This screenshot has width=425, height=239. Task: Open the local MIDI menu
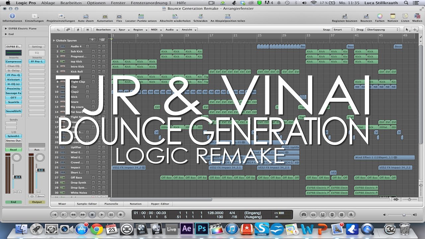pyautogui.click(x=156, y=30)
